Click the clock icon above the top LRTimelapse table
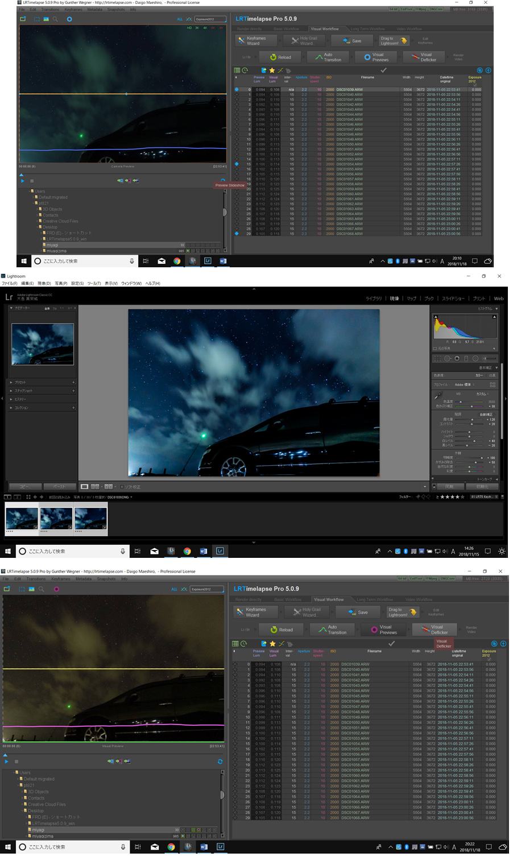Screen dimensions: 513x857 click(x=245, y=71)
